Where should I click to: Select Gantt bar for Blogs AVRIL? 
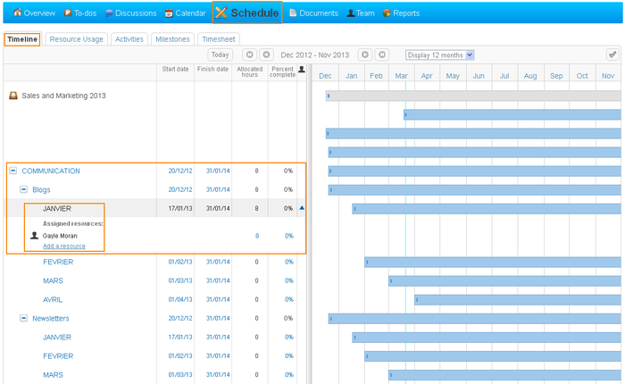tap(518, 299)
